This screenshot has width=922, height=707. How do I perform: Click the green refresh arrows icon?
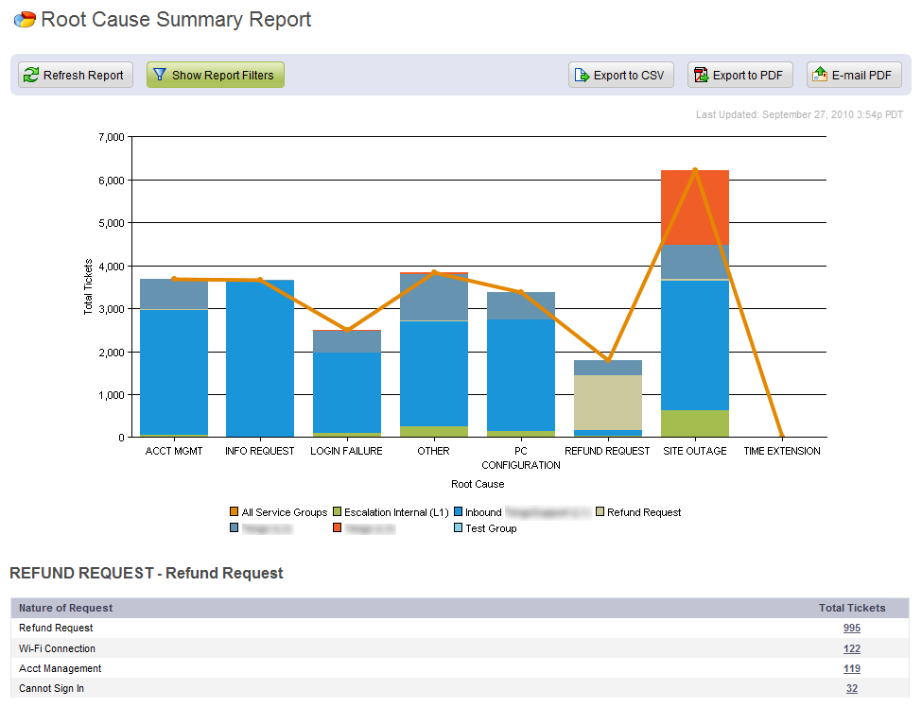31,76
